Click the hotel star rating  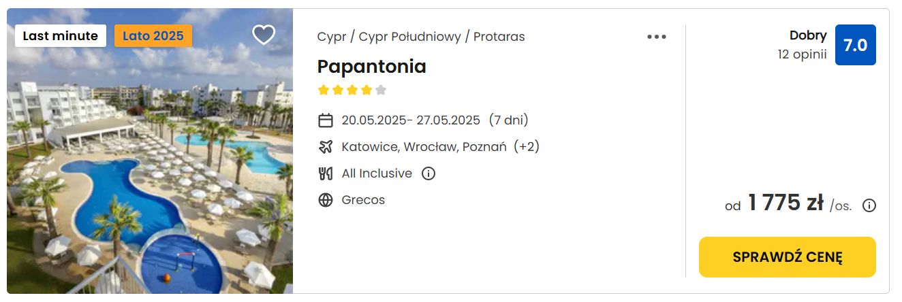point(352,90)
